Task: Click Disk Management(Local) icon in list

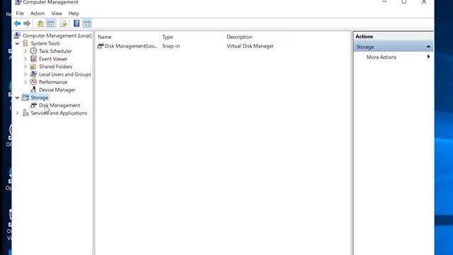Action: (101, 46)
